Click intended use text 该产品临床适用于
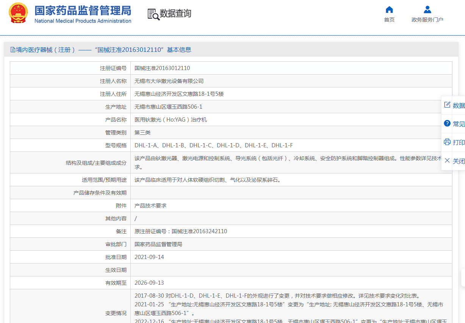The image size is (465, 323). (x=208, y=180)
